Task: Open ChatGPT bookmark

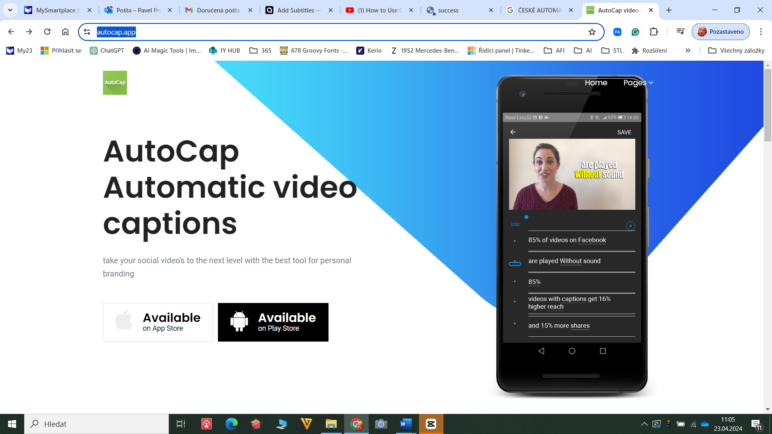Action: point(107,50)
